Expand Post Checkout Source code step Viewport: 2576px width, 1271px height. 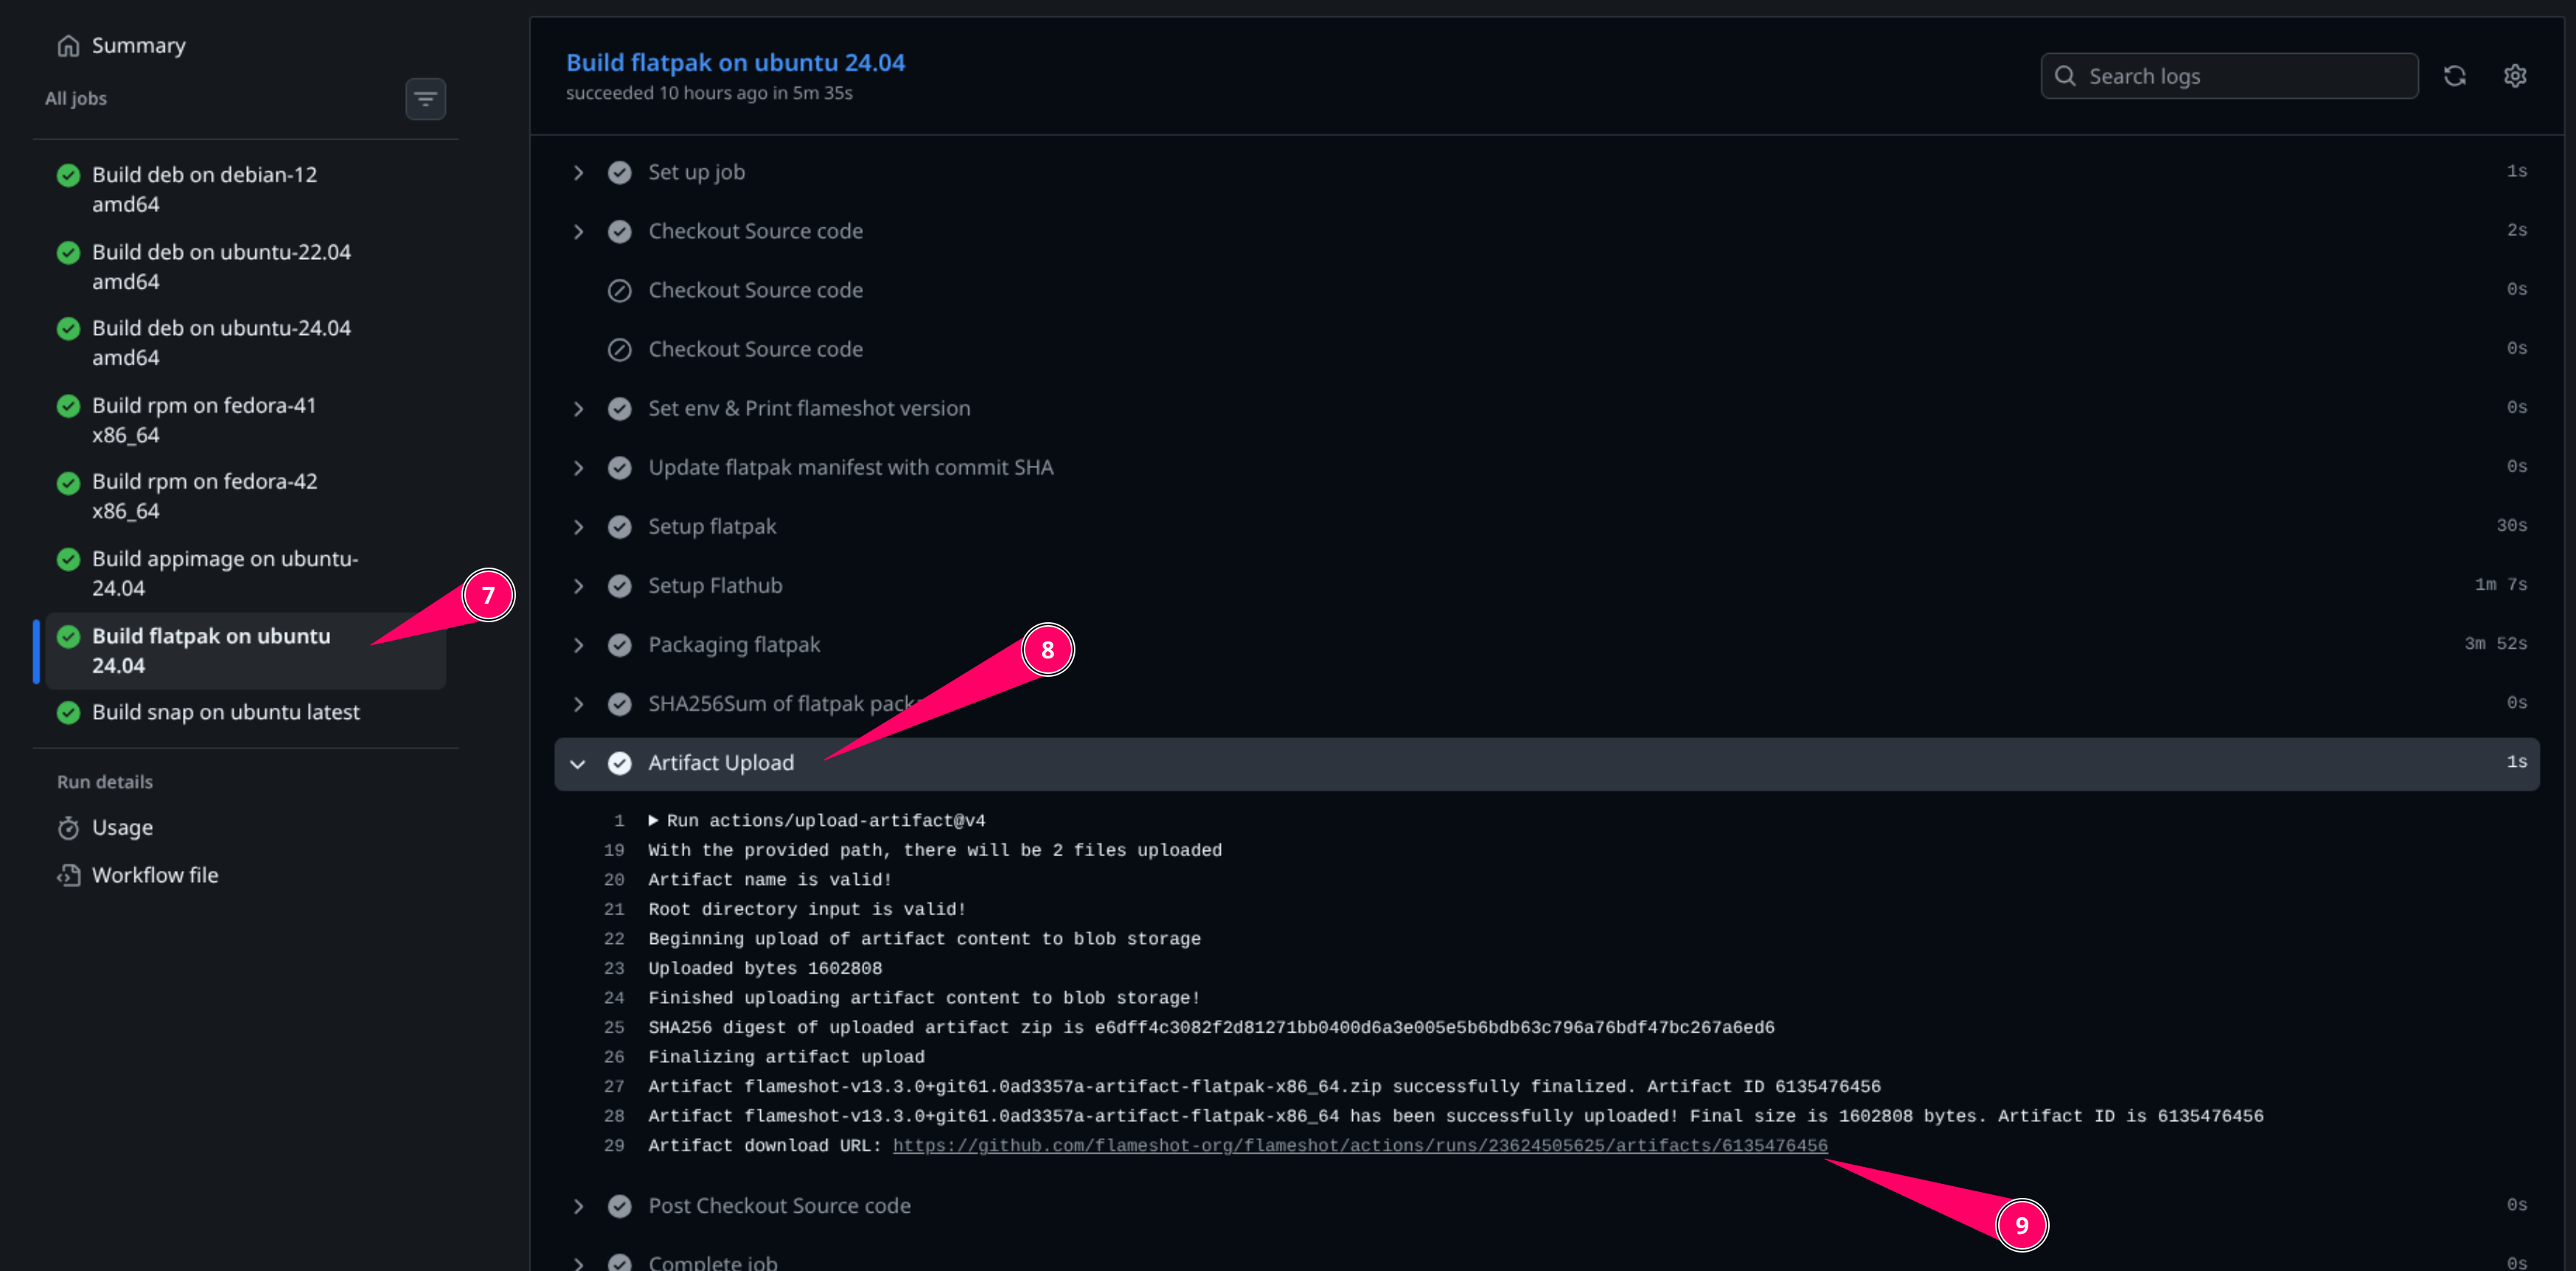pos(578,1206)
